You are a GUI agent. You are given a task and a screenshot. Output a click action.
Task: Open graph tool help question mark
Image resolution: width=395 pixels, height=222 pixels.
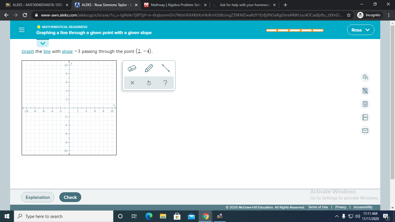pyautogui.click(x=165, y=83)
